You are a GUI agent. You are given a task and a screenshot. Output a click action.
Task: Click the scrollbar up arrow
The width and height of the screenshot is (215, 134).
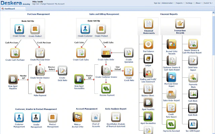coord(214,12)
